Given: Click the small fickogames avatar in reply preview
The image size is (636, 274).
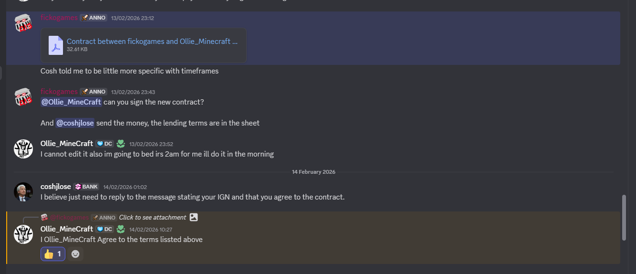Looking at the screenshot, I should (x=44, y=217).
